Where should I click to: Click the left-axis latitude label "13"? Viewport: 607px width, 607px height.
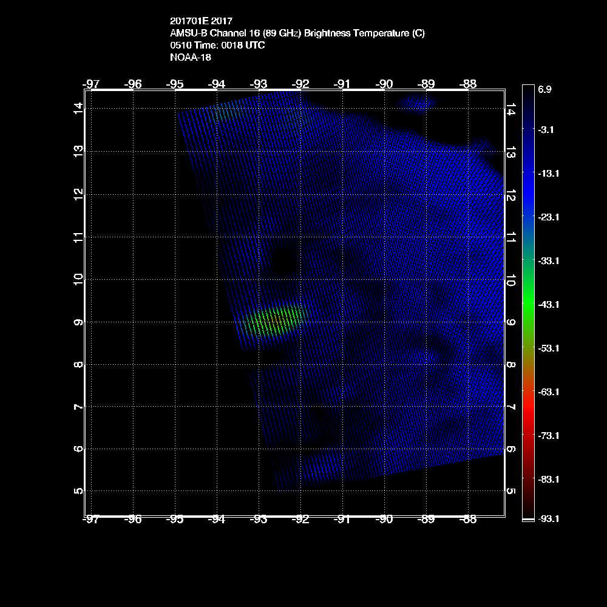click(78, 151)
